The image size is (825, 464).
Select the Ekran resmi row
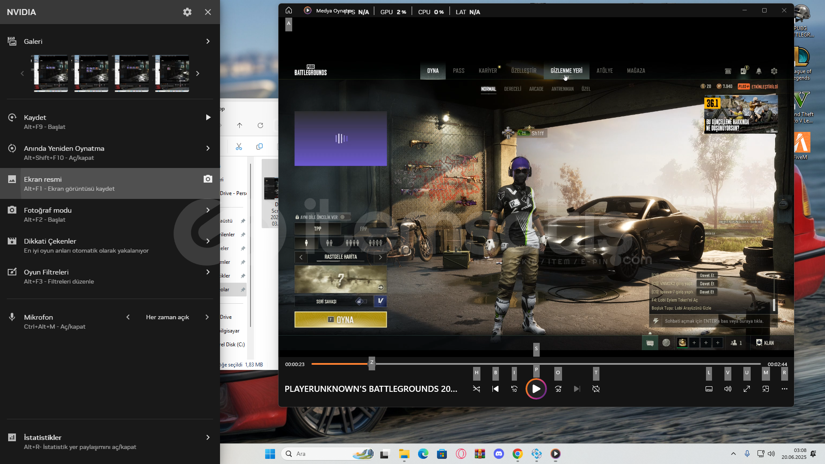[x=110, y=183]
